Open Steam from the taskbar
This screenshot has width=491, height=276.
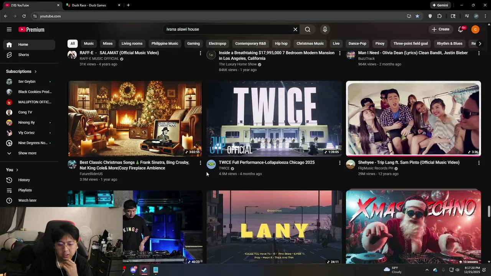coord(145,270)
